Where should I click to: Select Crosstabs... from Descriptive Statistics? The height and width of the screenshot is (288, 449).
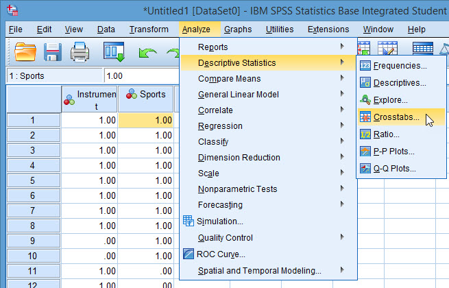401,117
